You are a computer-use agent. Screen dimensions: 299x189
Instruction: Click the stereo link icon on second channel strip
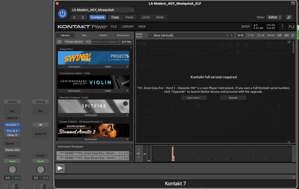[41, 125]
